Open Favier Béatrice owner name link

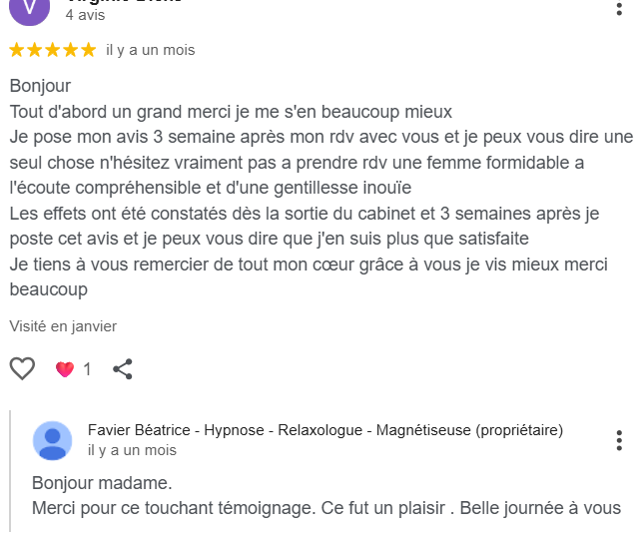point(325,430)
